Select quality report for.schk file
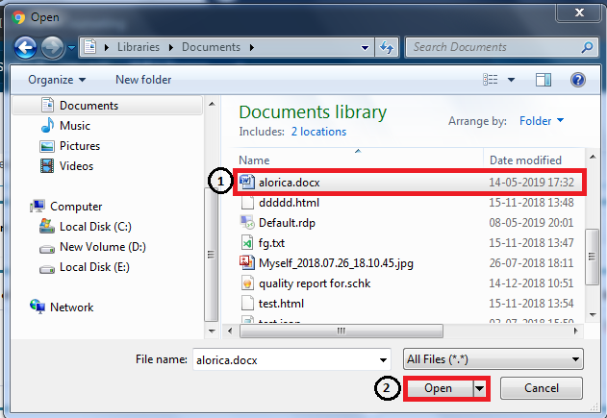 [x=315, y=283]
